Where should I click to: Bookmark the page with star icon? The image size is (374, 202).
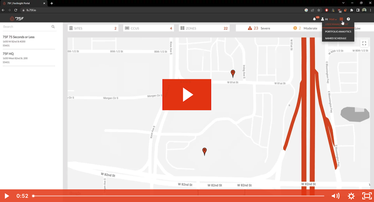(319, 10)
